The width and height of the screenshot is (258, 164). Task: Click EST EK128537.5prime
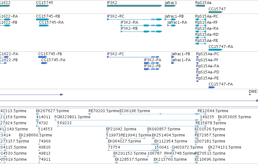coord(131,159)
